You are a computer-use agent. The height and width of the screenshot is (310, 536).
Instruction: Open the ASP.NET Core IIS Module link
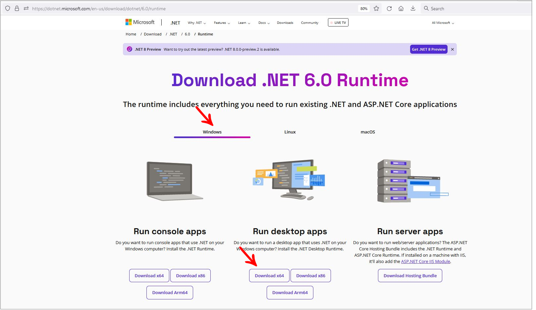pos(426,261)
